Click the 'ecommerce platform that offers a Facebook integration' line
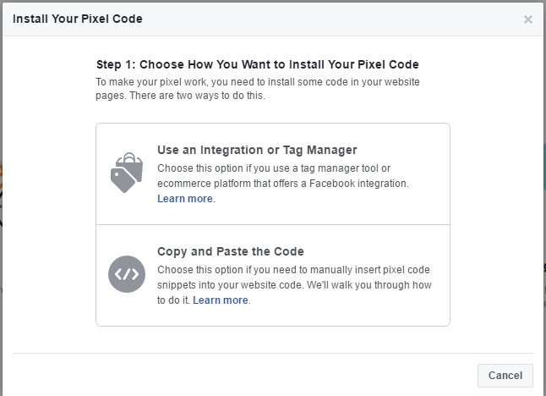The image size is (546, 396). coord(283,184)
